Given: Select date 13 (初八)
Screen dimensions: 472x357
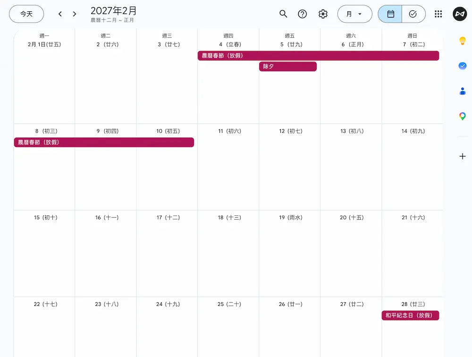Looking at the screenshot, I should click(352, 131).
